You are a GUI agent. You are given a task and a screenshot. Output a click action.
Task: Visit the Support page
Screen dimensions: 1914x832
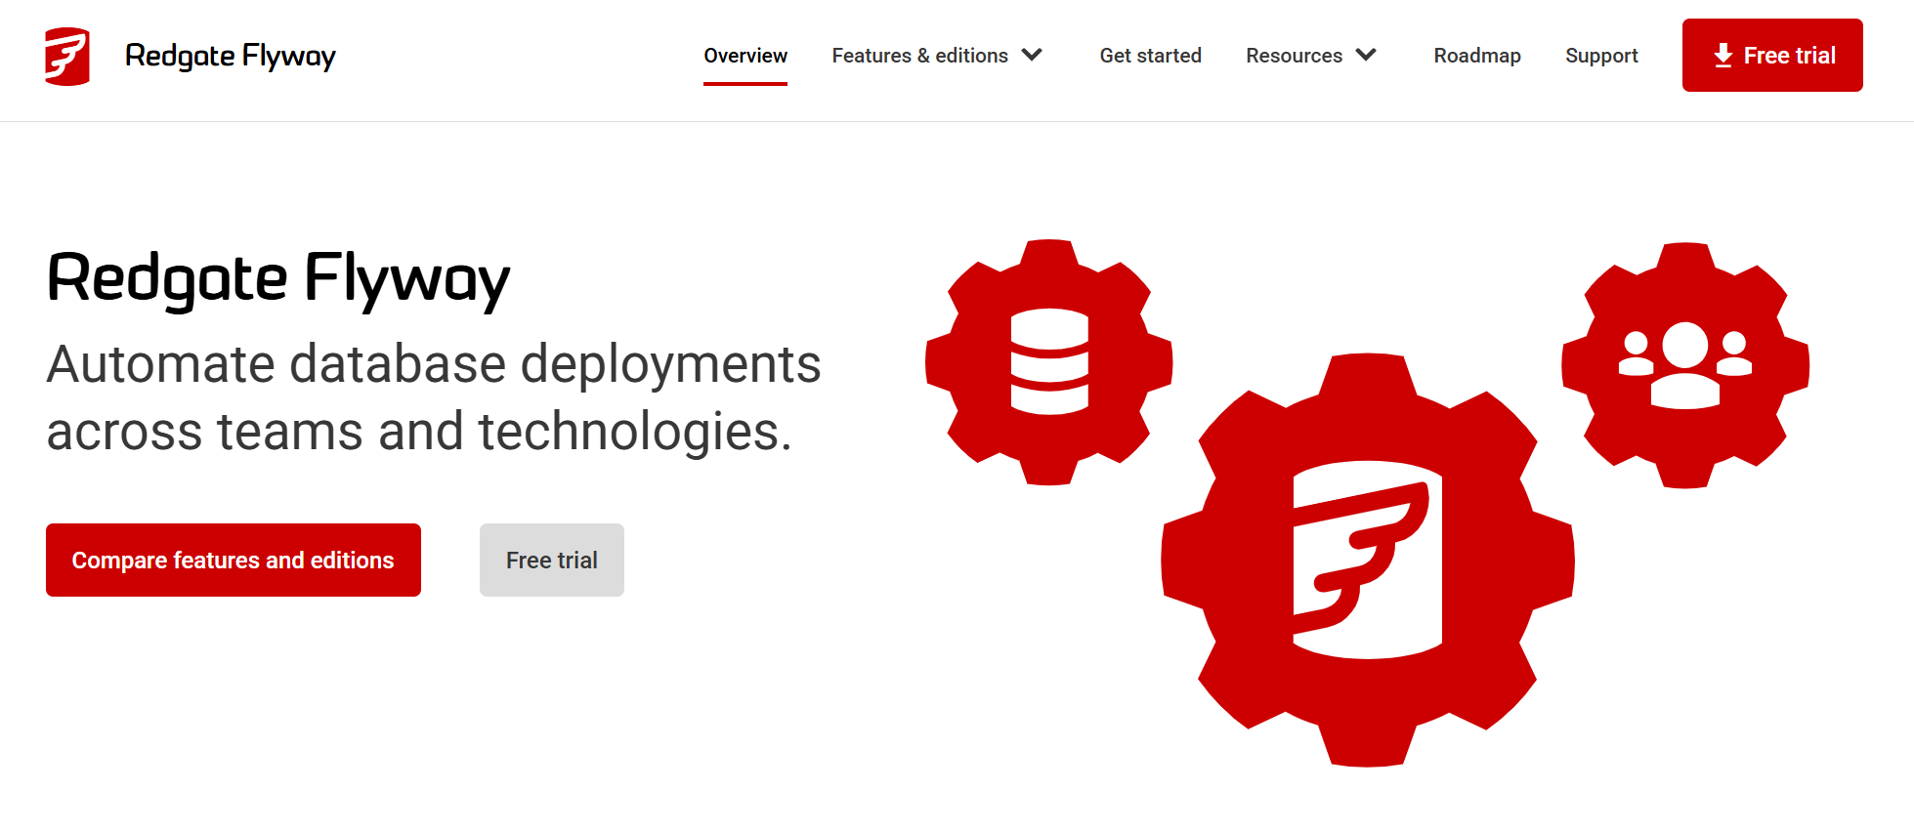tap(1601, 56)
